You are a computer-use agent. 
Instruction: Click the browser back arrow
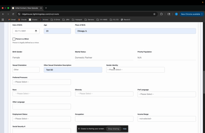tap(3, 14)
